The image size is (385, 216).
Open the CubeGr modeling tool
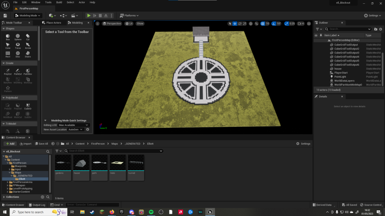coord(28,106)
